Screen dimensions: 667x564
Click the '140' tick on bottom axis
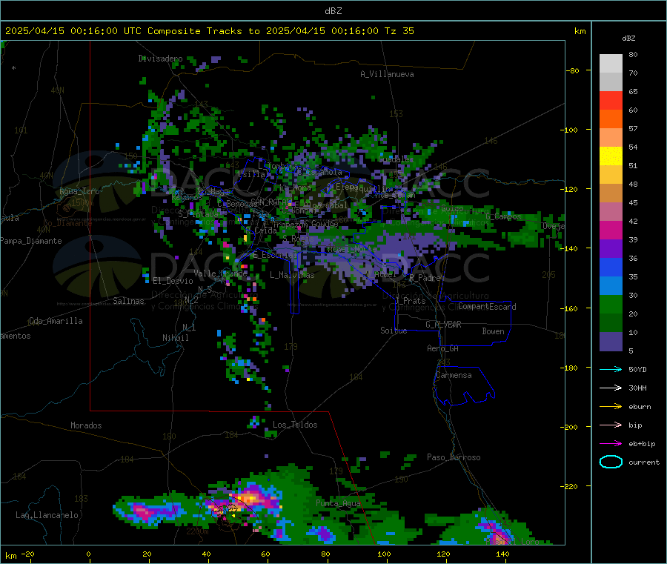click(502, 554)
